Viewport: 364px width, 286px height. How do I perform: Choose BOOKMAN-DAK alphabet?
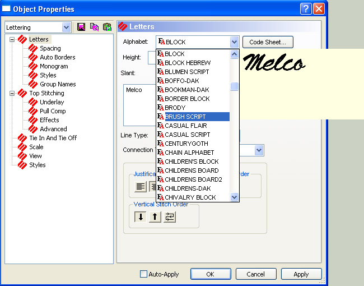(x=193, y=90)
